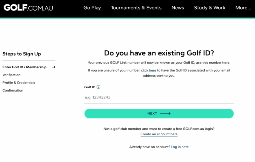Open the 'Create an account here' link
Viewport: 255px width, 162px height.
click(x=159, y=134)
